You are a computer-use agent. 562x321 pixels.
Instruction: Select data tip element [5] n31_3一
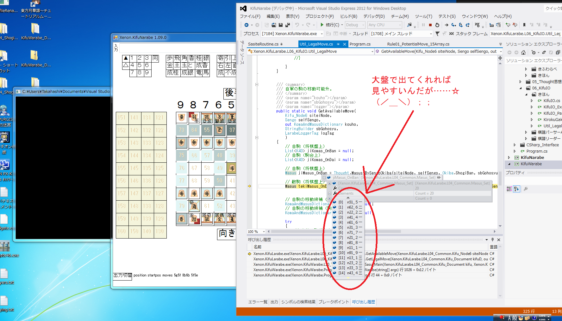click(348, 227)
